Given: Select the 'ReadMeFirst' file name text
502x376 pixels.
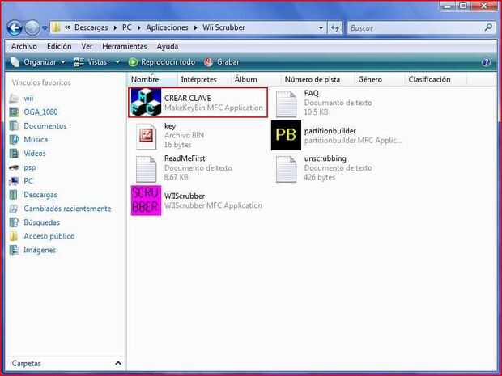Looking at the screenshot, I should coord(185,158).
